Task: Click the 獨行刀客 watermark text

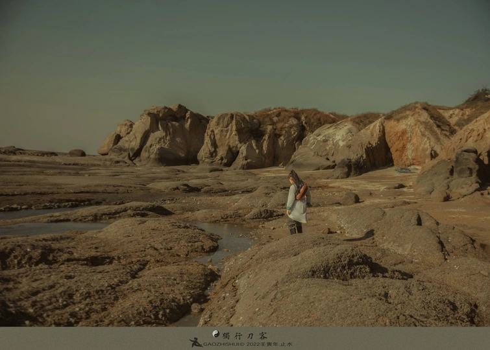Action: [x=245, y=335]
